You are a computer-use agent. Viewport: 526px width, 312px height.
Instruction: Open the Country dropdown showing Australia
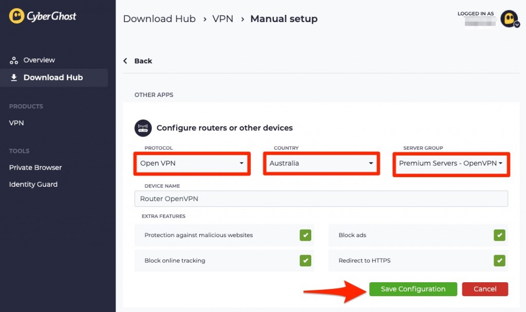point(322,164)
